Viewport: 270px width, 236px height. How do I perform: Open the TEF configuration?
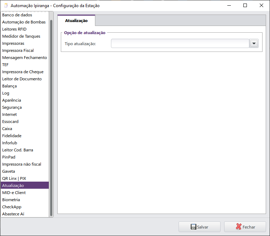[x=25, y=65]
